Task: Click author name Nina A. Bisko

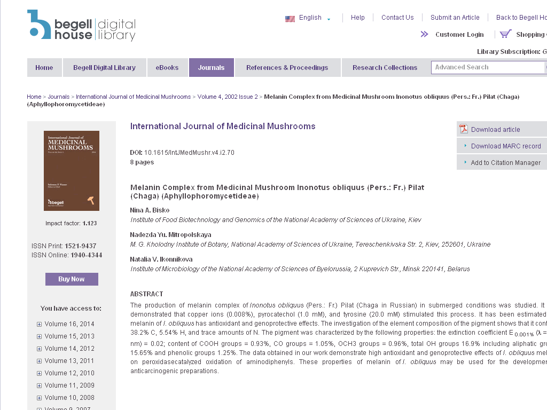Action: [x=150, y=210]
